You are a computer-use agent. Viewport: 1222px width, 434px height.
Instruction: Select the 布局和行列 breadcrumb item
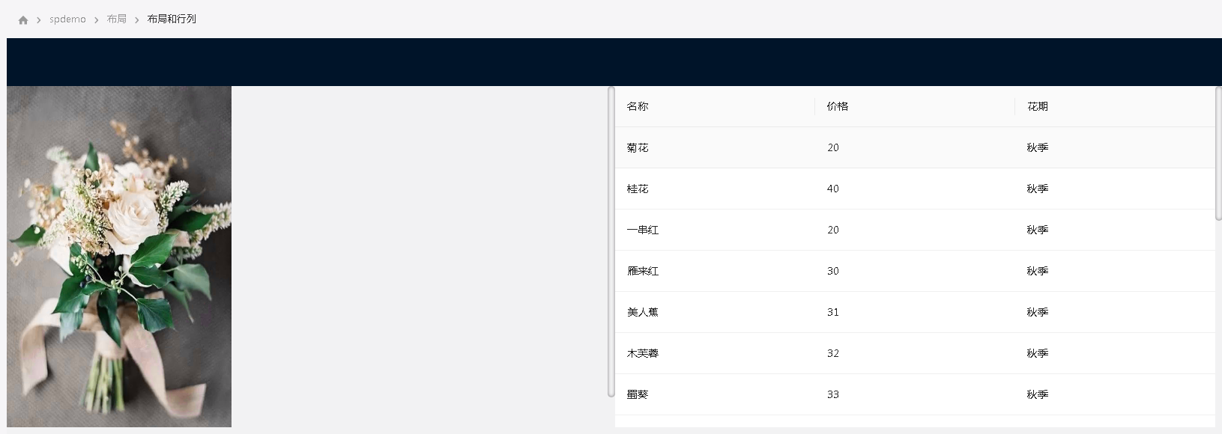pyautogui.click(x=172, y=19)
